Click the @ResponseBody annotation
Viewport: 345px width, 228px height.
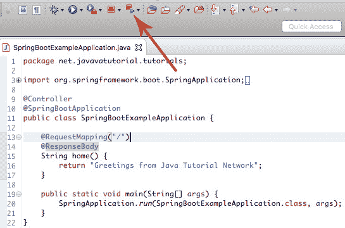pyautogui.click(x=70, y=146)
